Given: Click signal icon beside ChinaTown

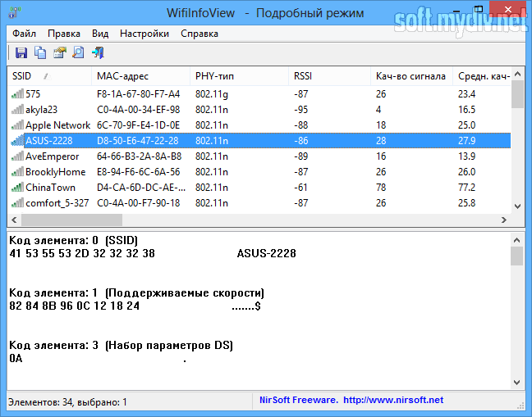Looking at the screenshot, I should coord(17,187).
